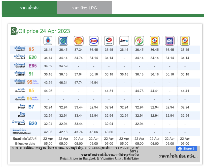Click the PTT E85 price 34.59

(48, 66)
